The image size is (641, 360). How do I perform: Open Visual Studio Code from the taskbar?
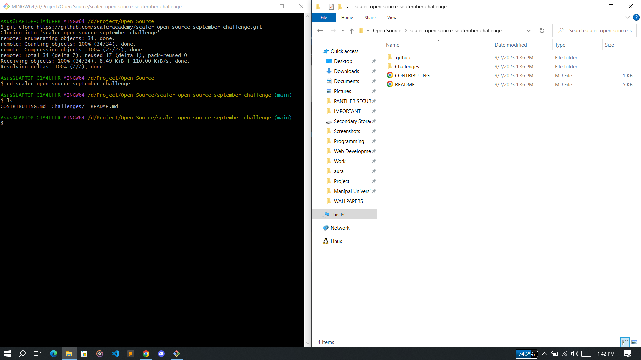point(115,354)
